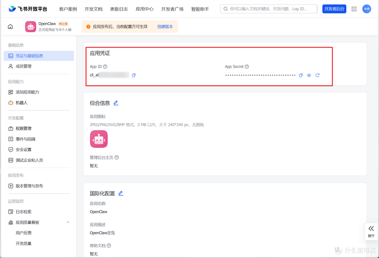
Task: Open the 客户案例 menu
Action: (x=68, y=9)
